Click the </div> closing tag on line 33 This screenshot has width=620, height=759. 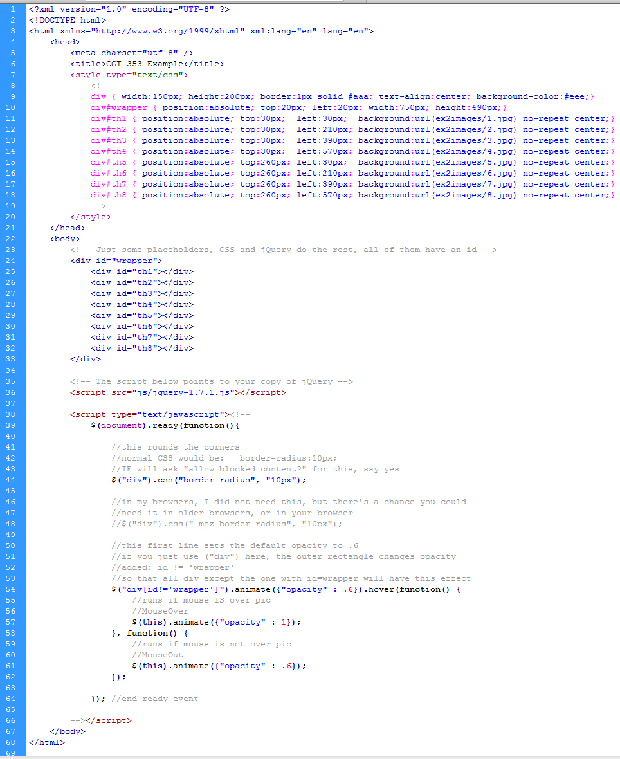[x=86, y=359]
